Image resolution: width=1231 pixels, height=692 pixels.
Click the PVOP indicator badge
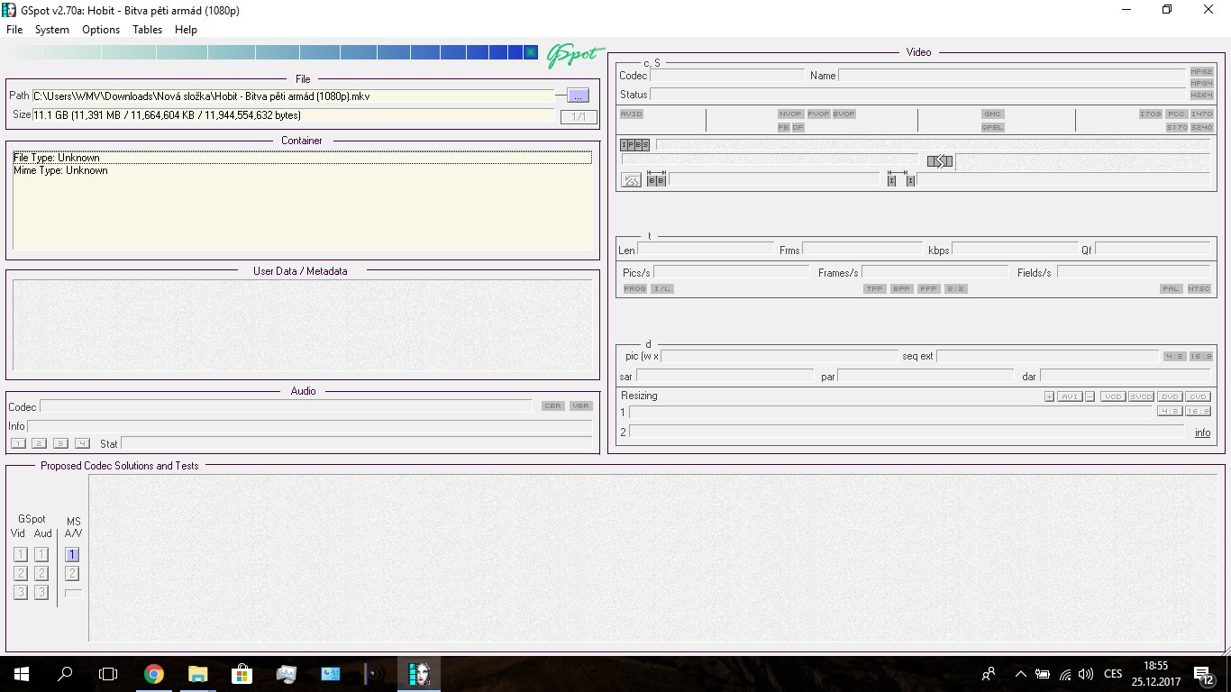(x=818, y=114)
